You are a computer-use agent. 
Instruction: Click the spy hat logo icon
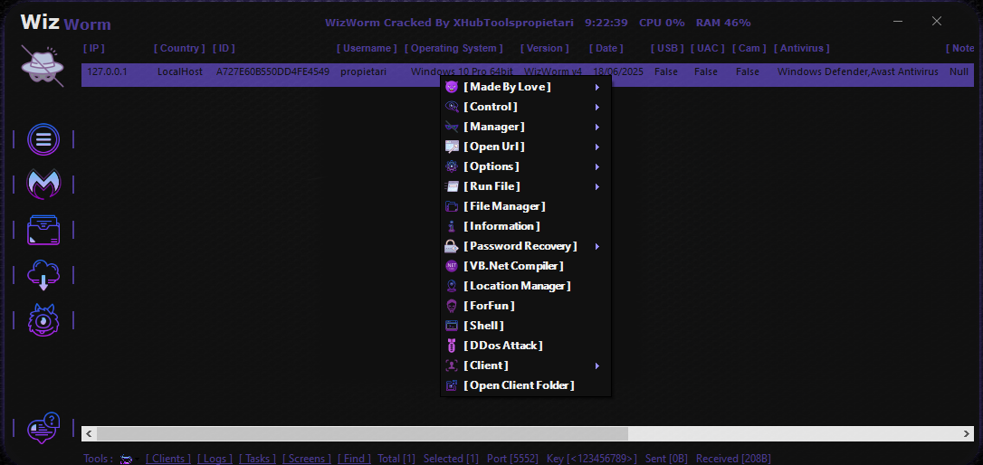pos(43,66)
